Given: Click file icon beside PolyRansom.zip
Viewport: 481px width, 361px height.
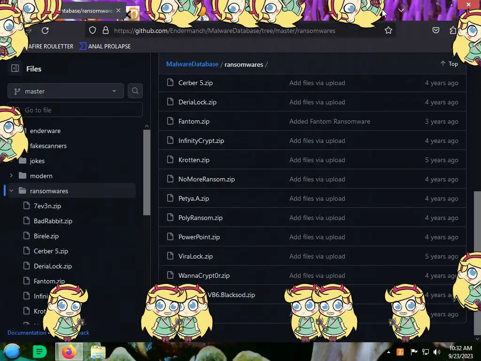Looking at the screenshot, I should tap(170, 217).
